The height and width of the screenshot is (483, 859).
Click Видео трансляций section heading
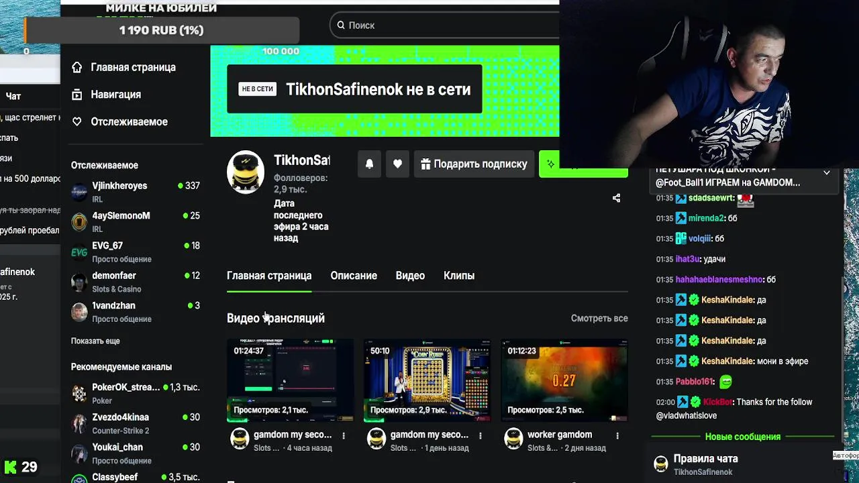tap(276, 318)
